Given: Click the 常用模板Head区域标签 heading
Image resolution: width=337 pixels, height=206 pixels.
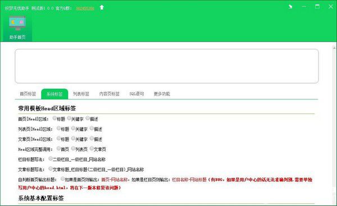Looking at the screenshot, I should point(47,108).
